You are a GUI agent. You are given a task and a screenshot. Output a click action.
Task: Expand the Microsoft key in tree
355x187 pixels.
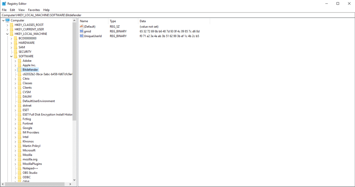click(x=15, y=150)
